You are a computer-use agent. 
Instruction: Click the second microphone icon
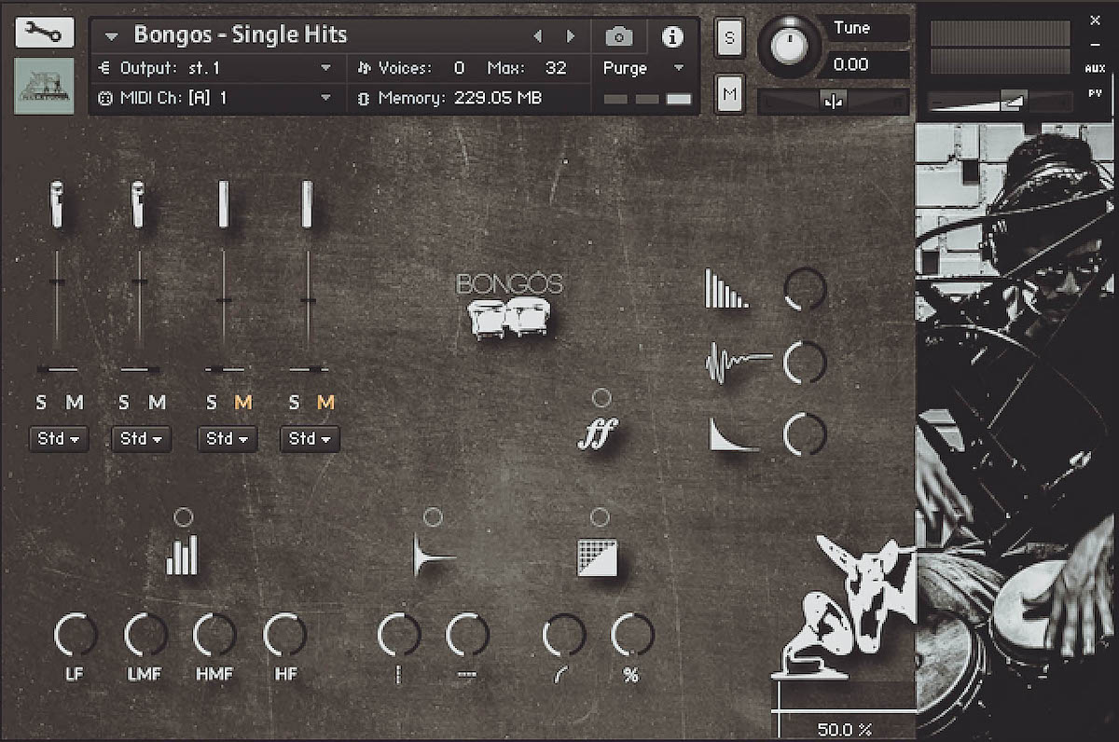(139, 205)
